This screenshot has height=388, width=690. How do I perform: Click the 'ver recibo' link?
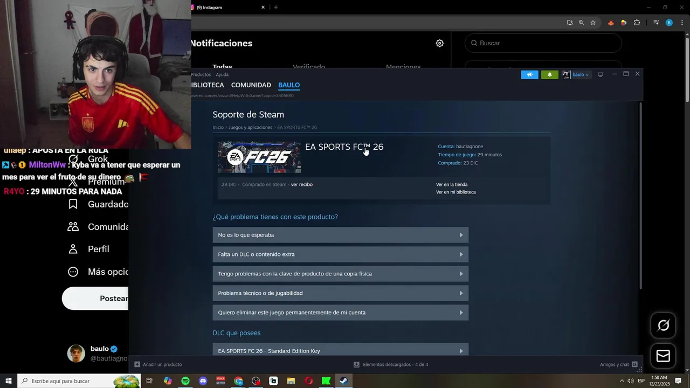click(302, 184)
